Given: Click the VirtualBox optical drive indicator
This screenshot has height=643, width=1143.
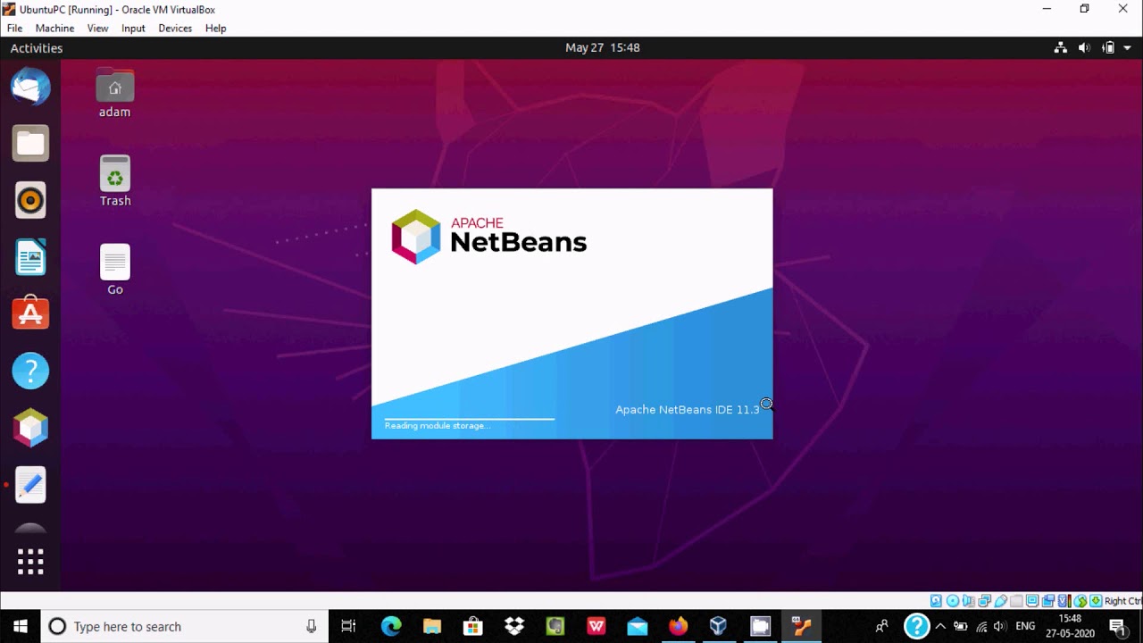Looking at the screenshot, I should (953, 601).
